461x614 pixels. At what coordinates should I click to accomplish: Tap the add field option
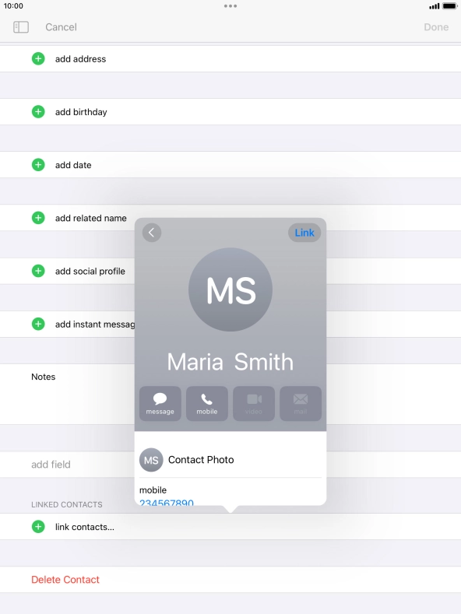pos(51,465)
